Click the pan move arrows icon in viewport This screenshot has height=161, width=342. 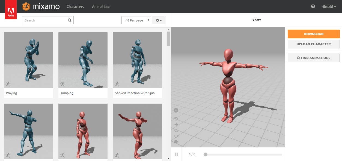176,125
